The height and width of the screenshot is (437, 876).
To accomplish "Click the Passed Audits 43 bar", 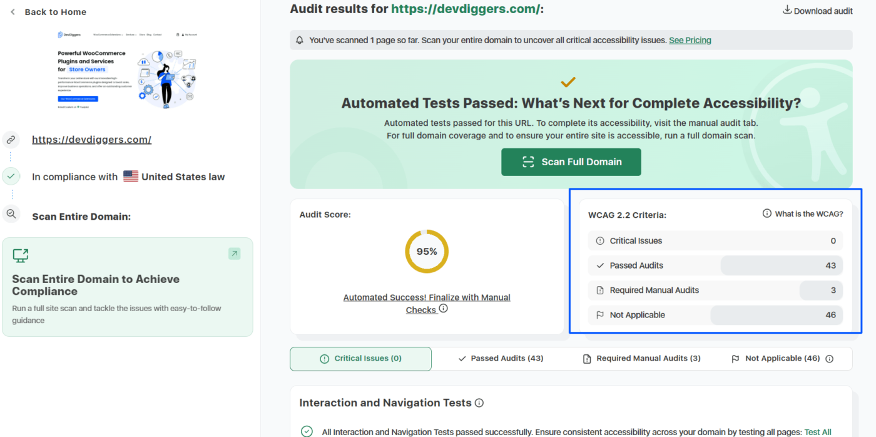I will (782, 265).
